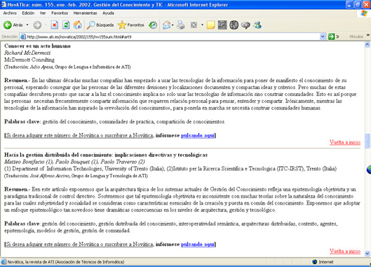Open the Media globe-clock icon
This screenshot has width=371, height=267.
153,25
